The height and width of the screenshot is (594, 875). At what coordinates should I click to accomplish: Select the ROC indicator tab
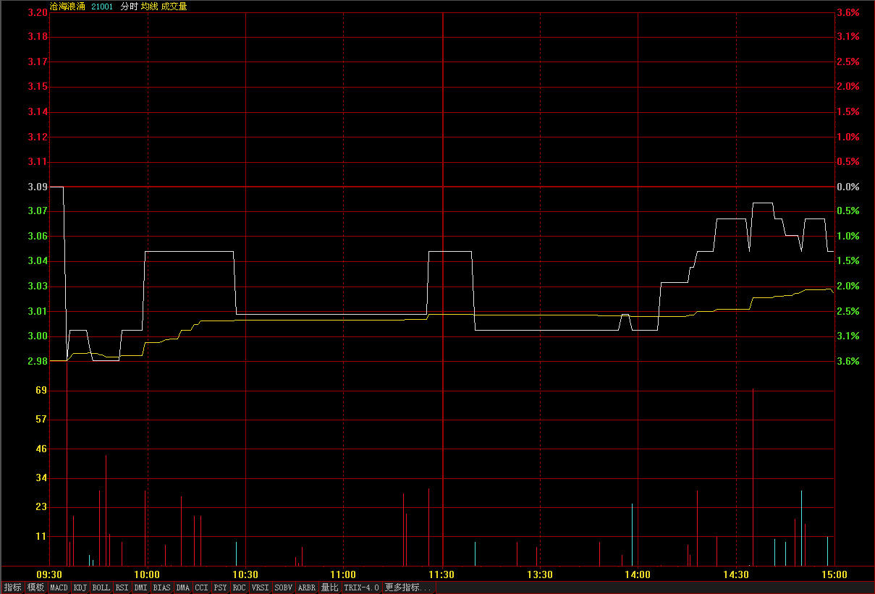(x=240, y=587)
